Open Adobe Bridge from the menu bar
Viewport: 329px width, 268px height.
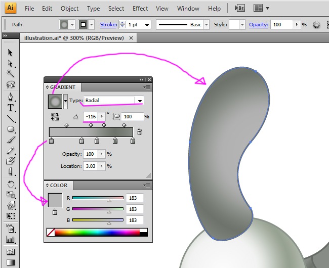[x=239, y=8]
